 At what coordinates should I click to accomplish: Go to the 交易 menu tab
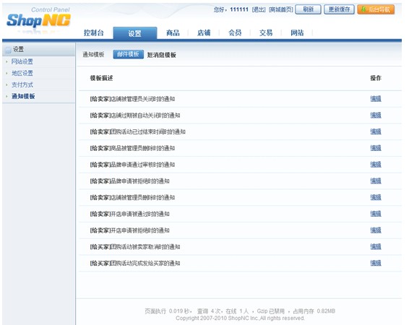(266, 32)
